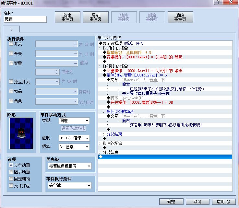
Task: Click the 清除事件页 button
Action: tap(180, 17)
